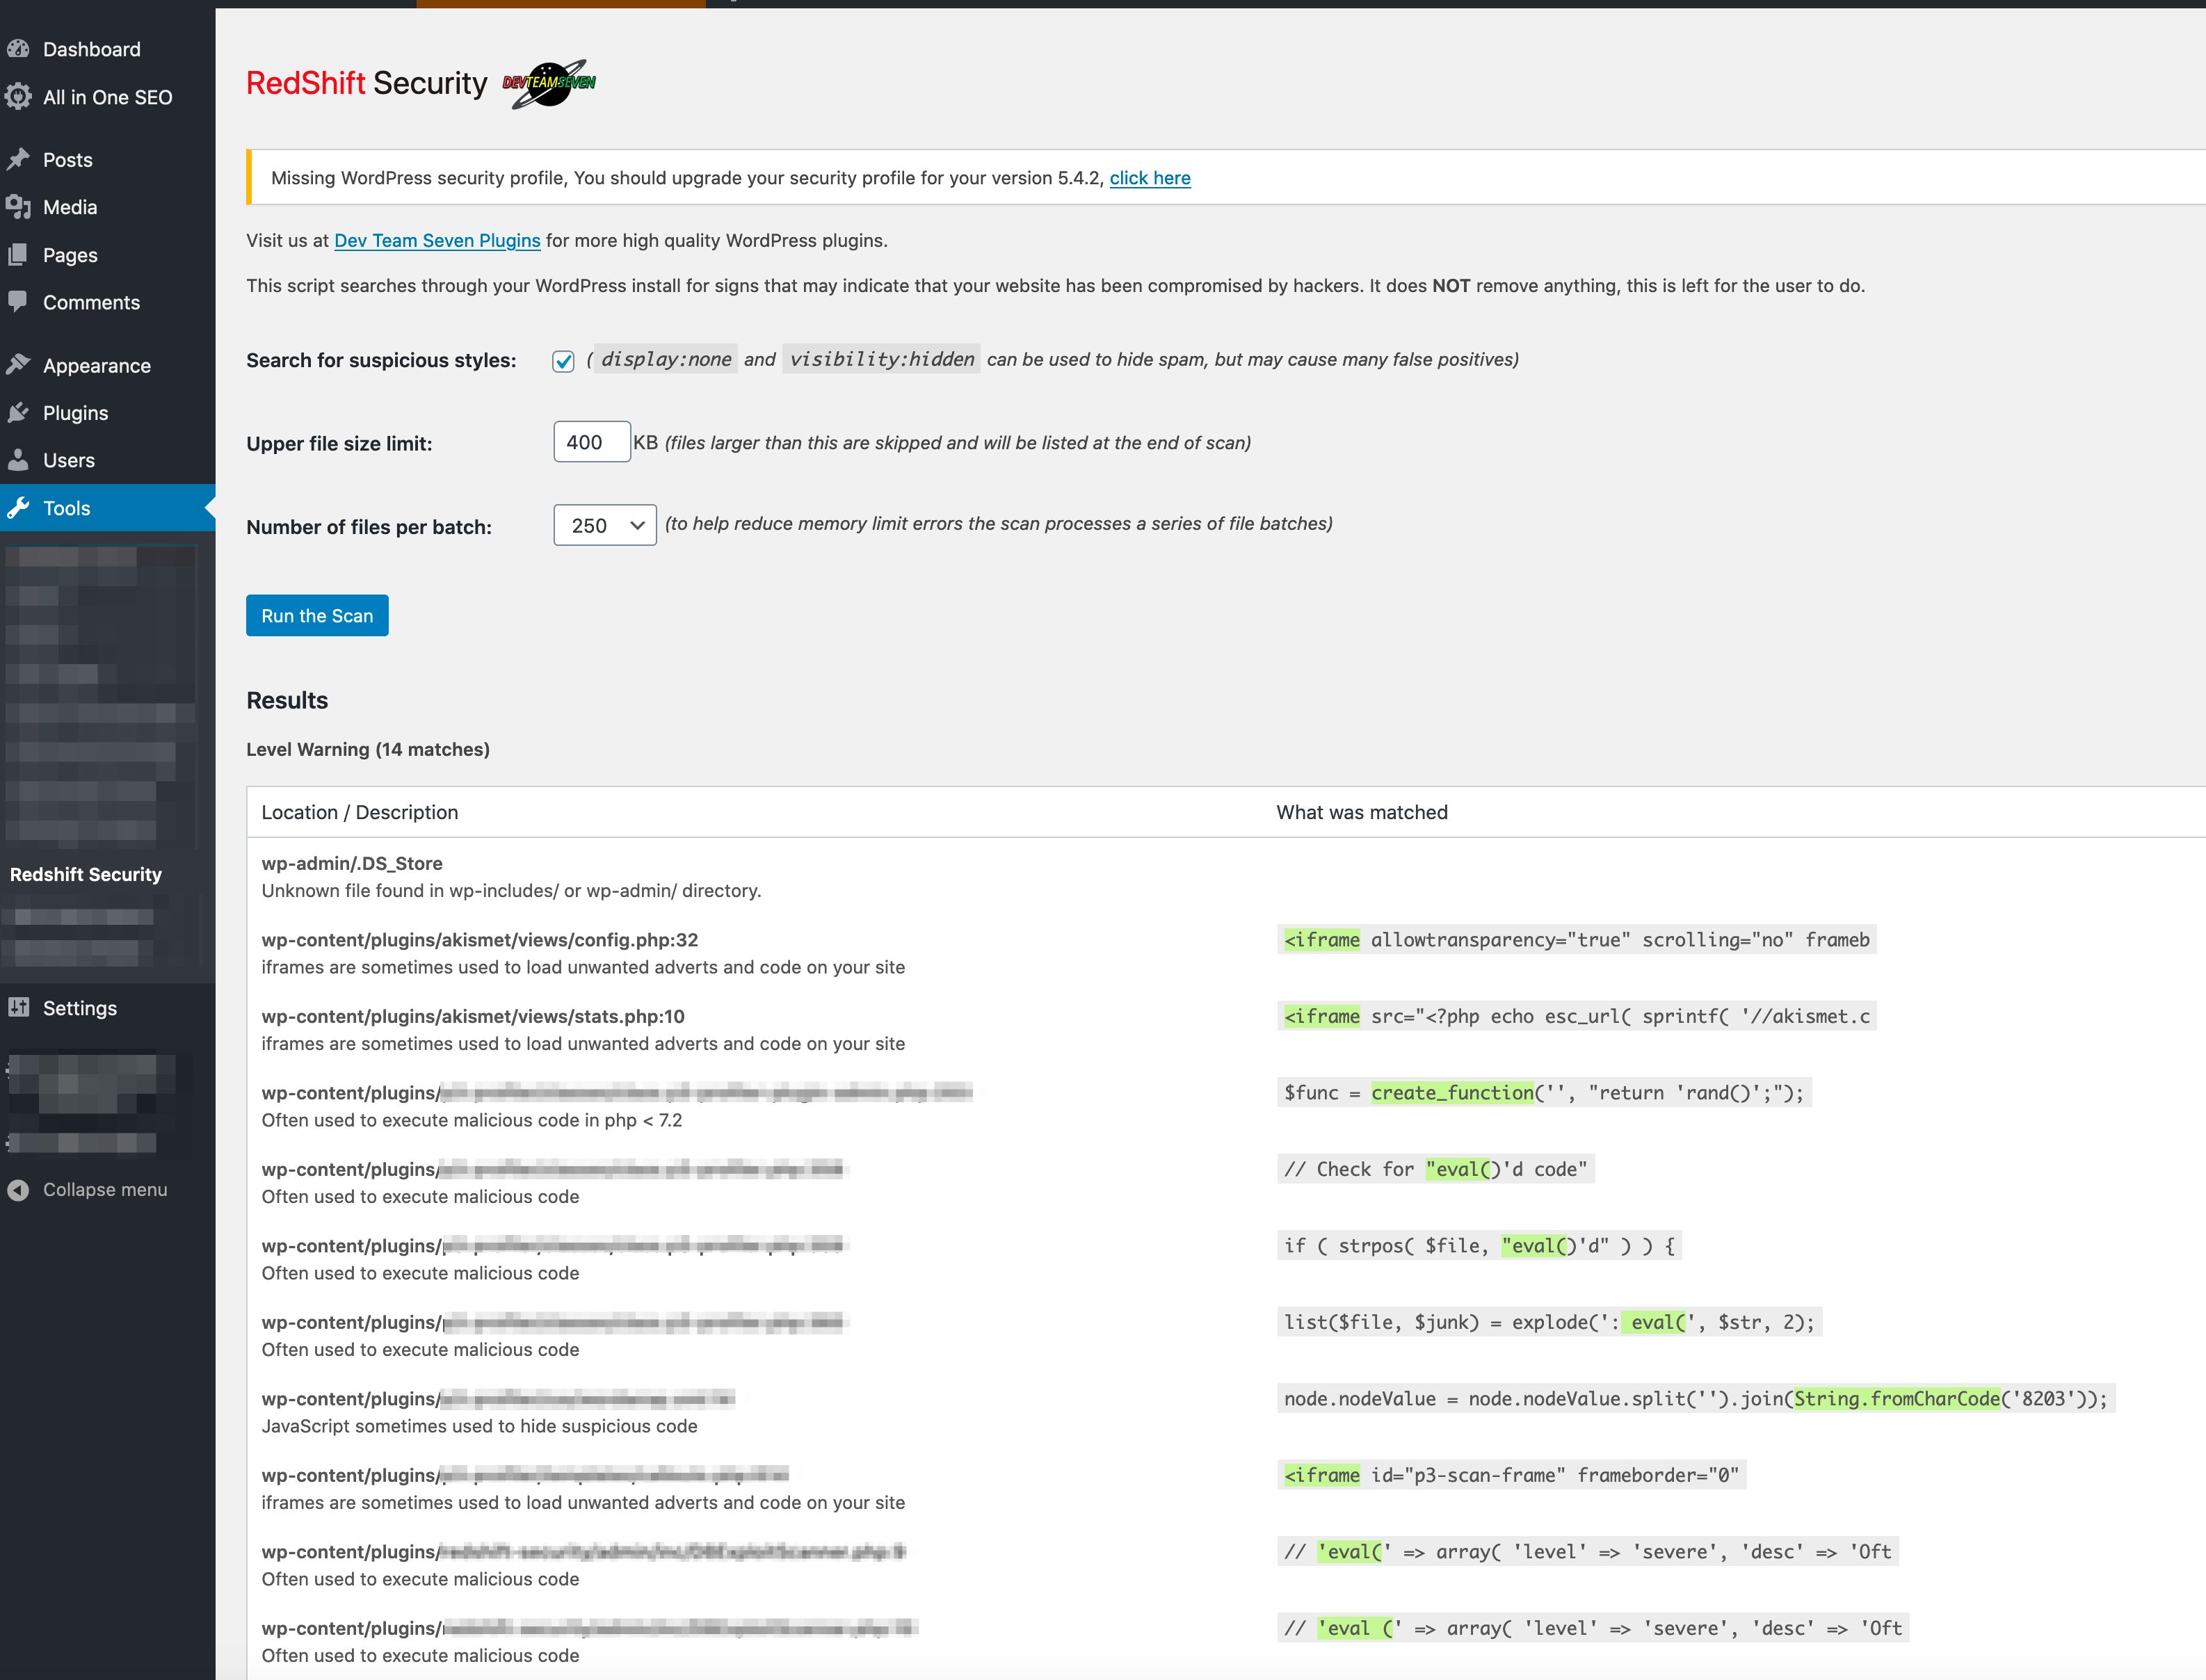This screenshot has height=1680, width=2206.
Task: Click the Users person icon
Action: (x=19, y=460)
